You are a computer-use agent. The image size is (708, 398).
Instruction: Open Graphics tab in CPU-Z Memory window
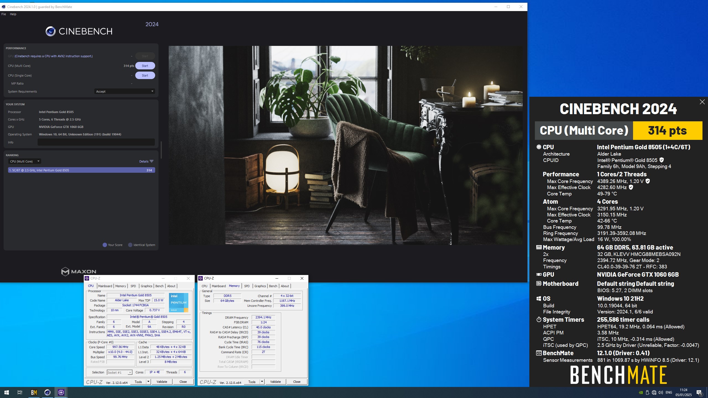pyautogui.click(x=260, y=286)
